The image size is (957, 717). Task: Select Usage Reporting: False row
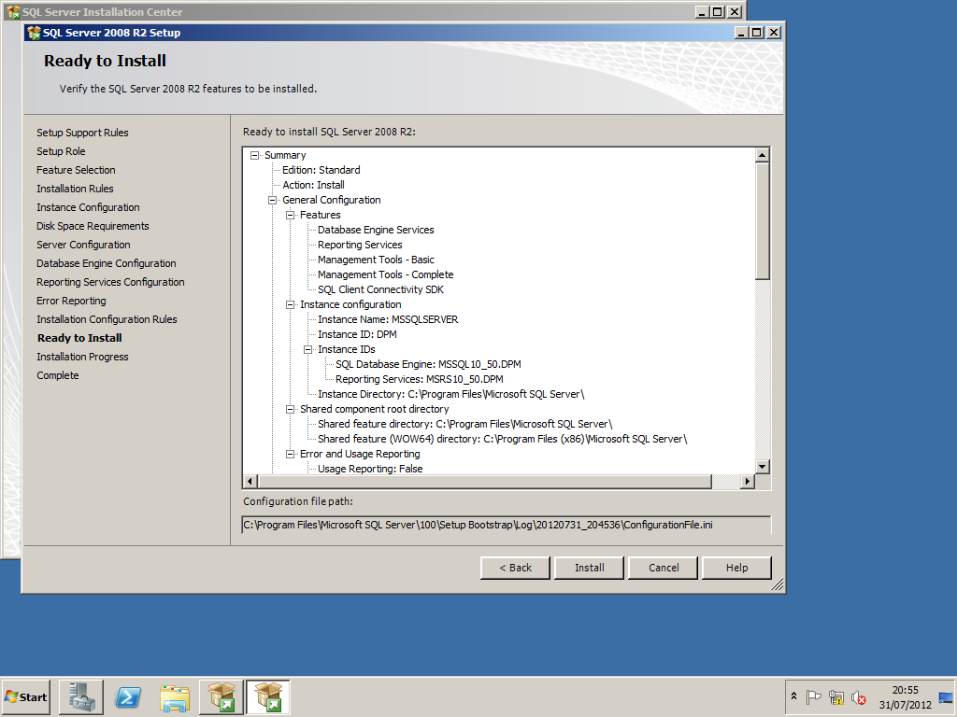pos(370,469)
